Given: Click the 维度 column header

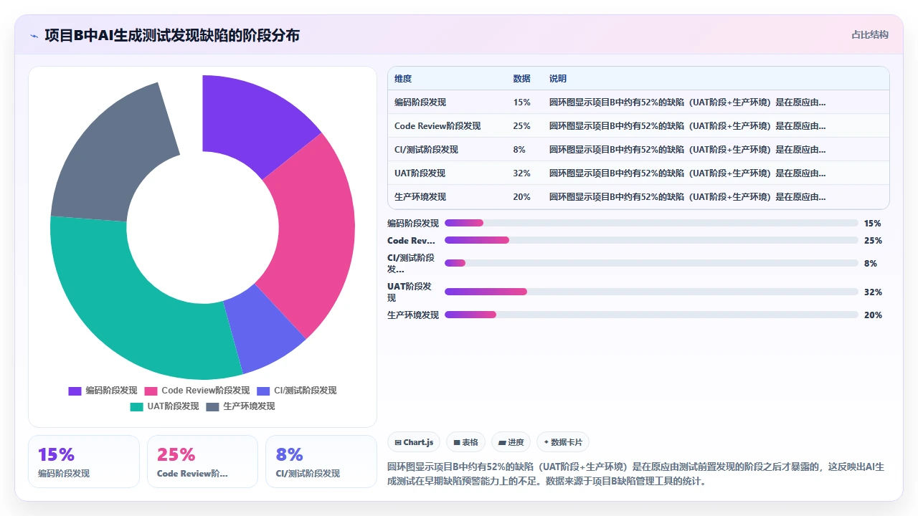Looking at the screenshot, I should (403, 79).
